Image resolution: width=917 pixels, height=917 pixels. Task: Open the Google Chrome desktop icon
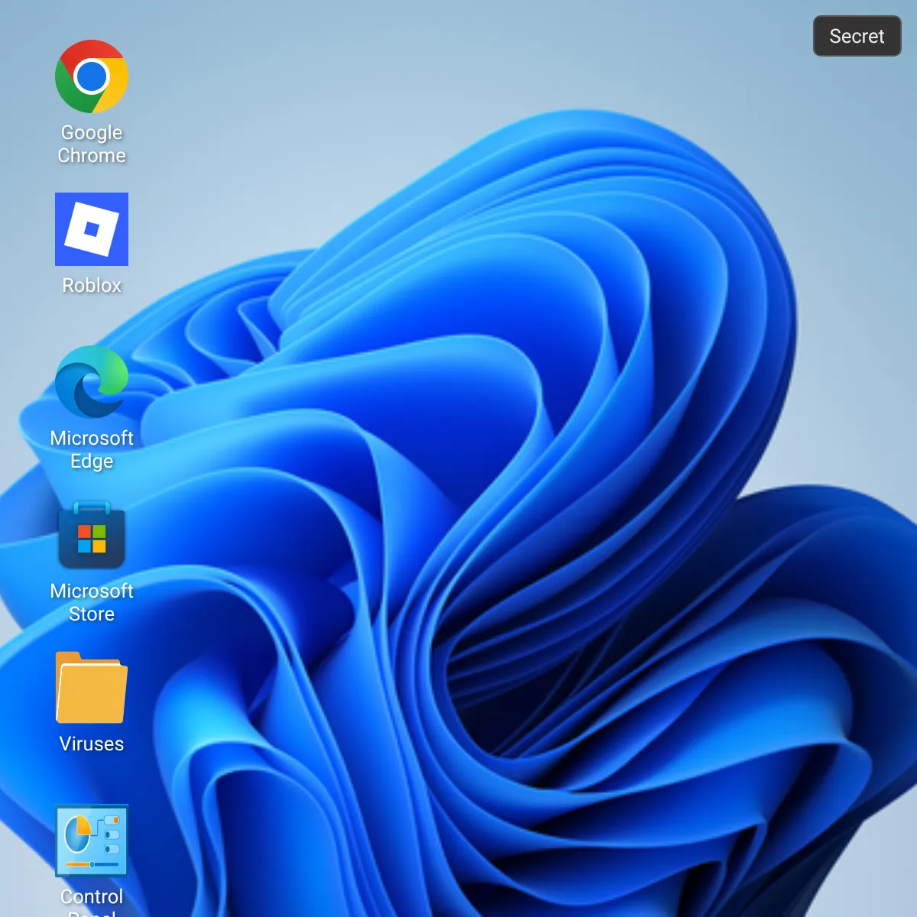pyautogui.click(x=92, y=76)
